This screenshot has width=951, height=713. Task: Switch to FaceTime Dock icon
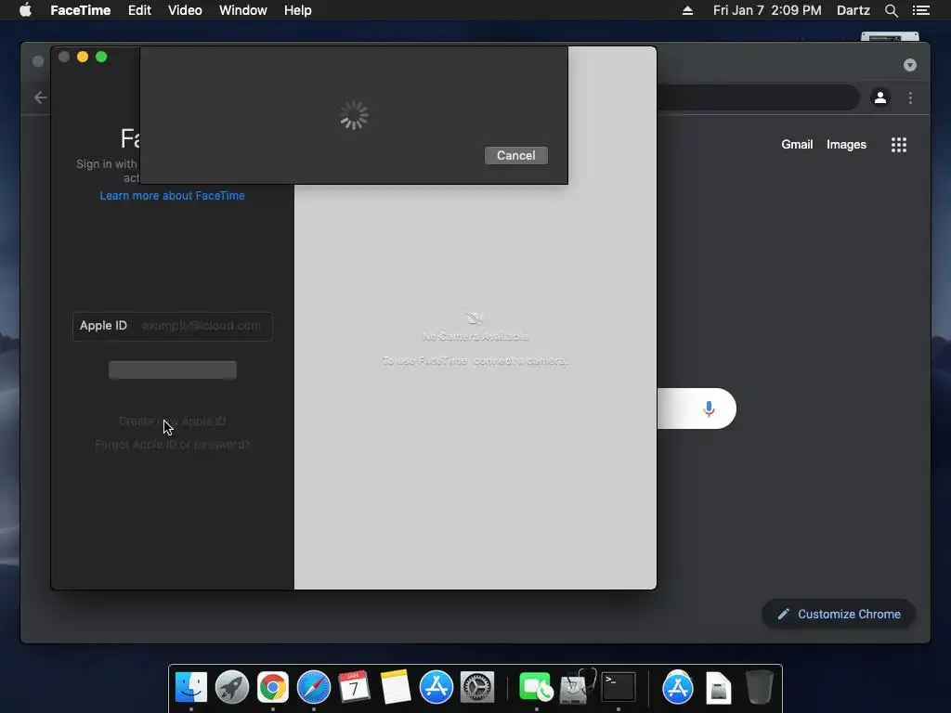click(536, 688)
